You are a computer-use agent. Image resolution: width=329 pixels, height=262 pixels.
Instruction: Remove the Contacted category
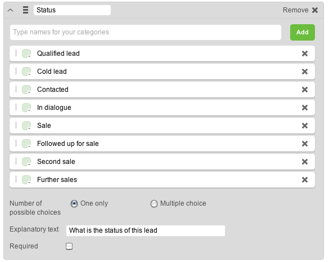(305, 90)
